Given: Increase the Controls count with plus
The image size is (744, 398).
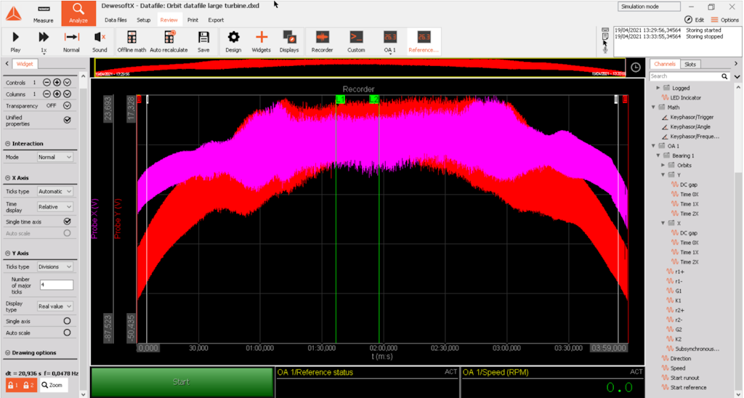Looking at the screenshot, I should tap(57, 82).
